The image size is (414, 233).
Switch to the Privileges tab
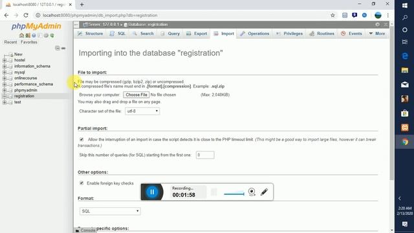[289, 34]
